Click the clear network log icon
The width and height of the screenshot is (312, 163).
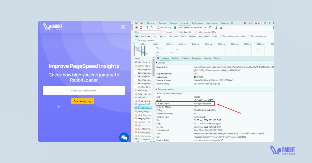141,28
